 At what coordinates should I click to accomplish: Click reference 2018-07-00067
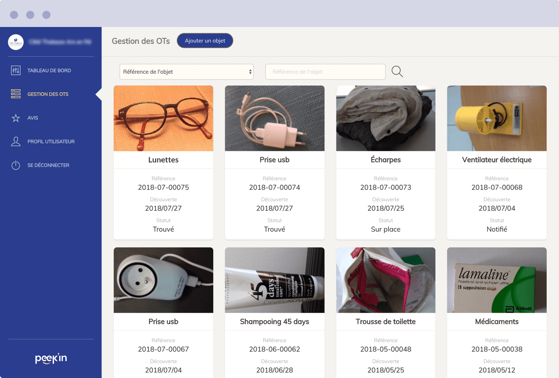163,349
